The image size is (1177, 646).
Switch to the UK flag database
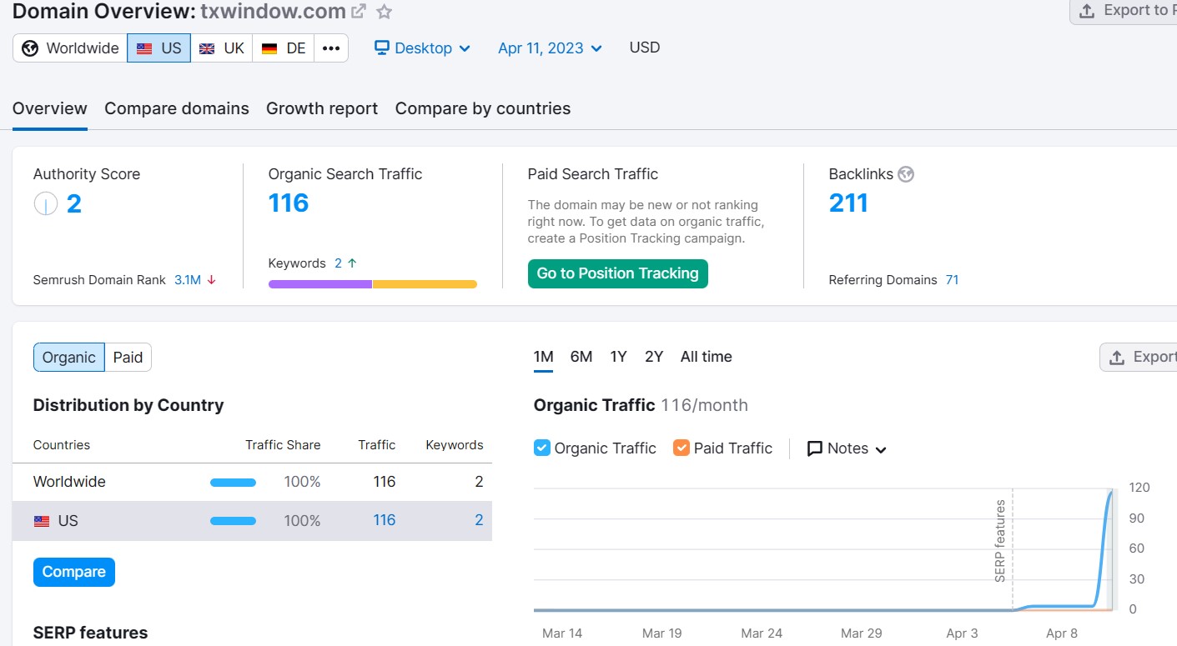tap(222, 48)
